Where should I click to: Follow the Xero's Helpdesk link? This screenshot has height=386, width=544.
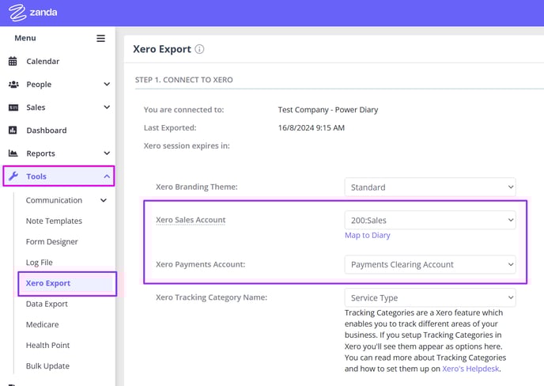pos(470,369)
